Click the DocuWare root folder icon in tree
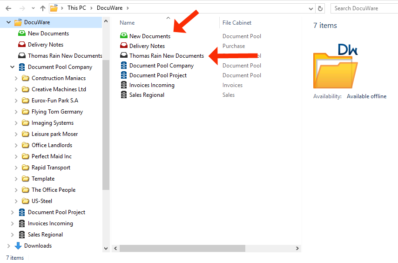The width and height of the screenshot is (398, 263). point(18,22)
